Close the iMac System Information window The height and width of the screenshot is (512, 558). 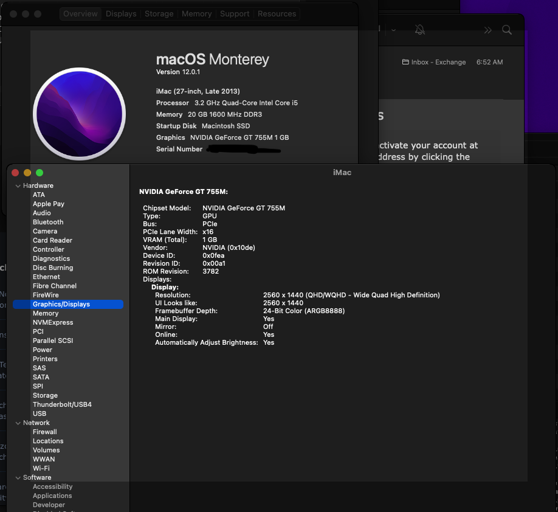[15, 173]
